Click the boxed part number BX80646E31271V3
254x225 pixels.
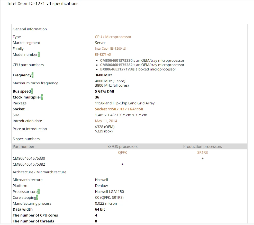[116, 69]
